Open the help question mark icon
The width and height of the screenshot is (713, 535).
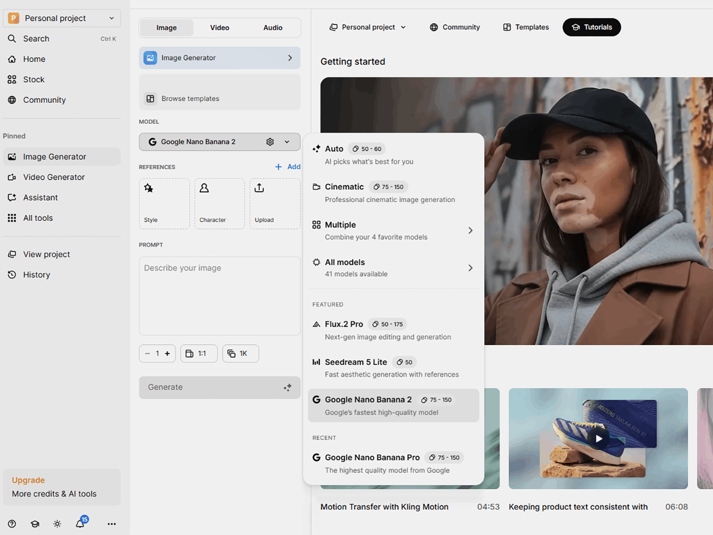click(x=12, y=524)
